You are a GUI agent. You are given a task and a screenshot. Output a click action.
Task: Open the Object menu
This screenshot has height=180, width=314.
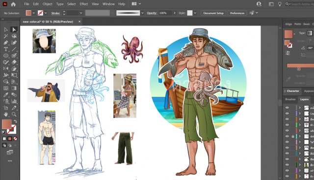tap(48, 4)
